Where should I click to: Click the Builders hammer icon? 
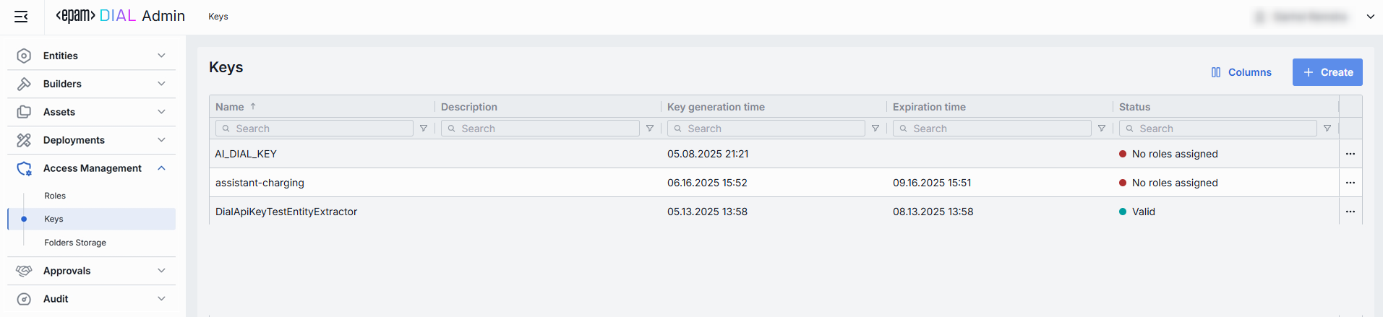pos(24,84)
